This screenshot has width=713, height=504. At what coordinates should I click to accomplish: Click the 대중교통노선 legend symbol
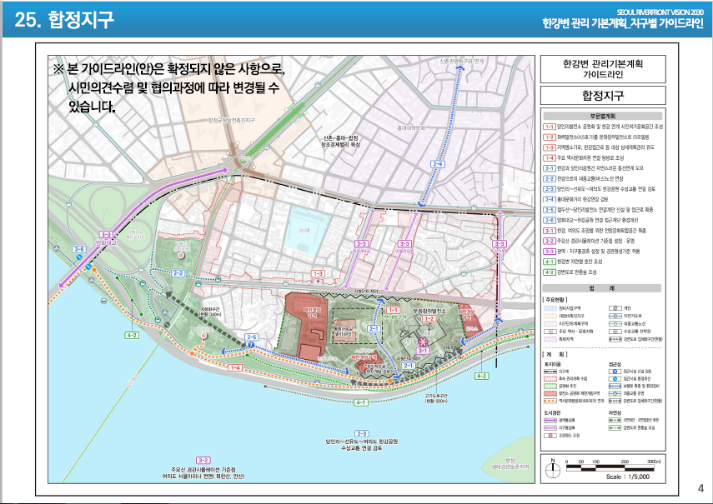click(x=615, y=324)
